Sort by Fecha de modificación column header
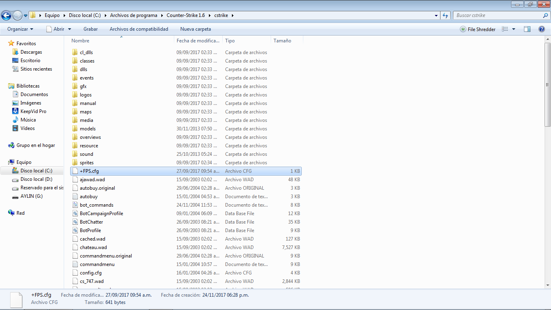Screen dimensions: 551x310 tap(198, 41)
